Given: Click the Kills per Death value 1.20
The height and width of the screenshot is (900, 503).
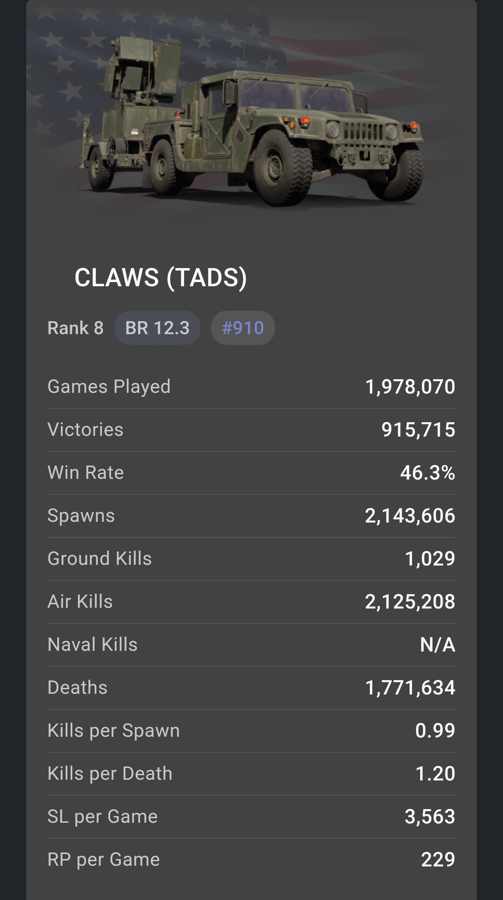Looking at the screenshot, I should [x=435, y=773].
